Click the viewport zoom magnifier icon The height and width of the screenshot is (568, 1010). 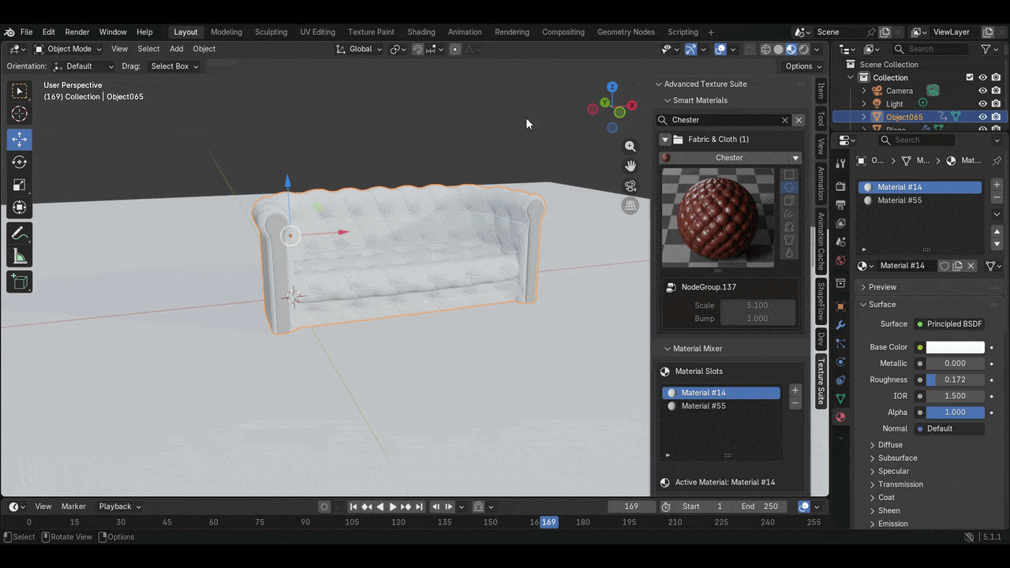click(x=630, y=146)
